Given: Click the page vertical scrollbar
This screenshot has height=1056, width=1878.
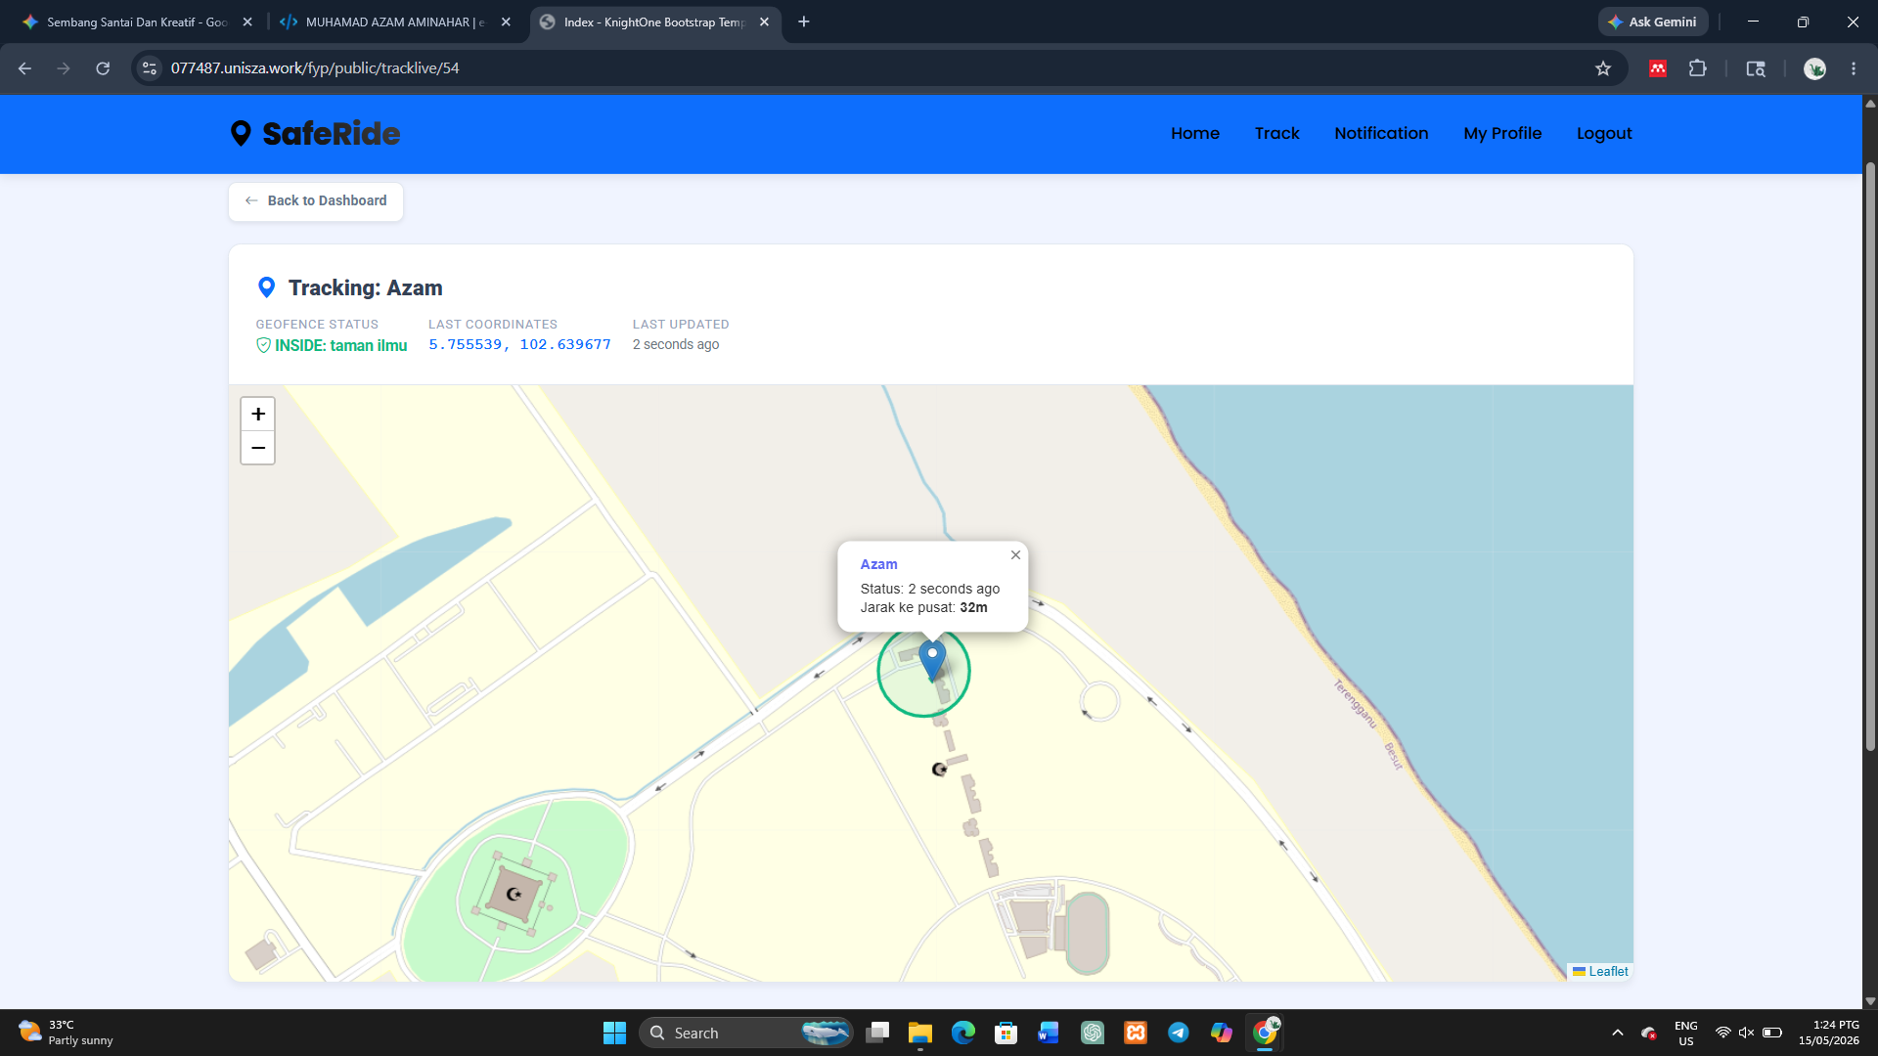Looking at the screenshot, I should pyautogui.click(x=1870, y=458).
